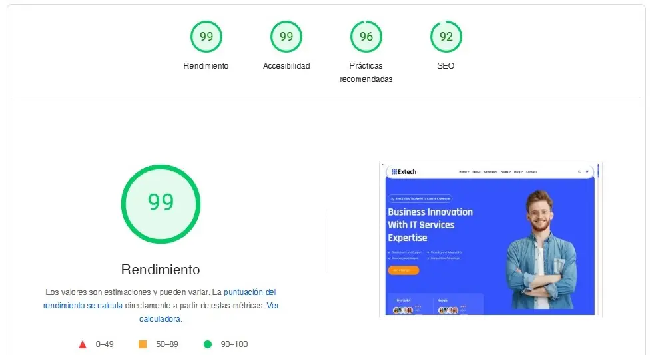Click the large green 99 performance gauge
Viewport: 652px width, 355px height.
pyautogui.click(x=161, y=202)
